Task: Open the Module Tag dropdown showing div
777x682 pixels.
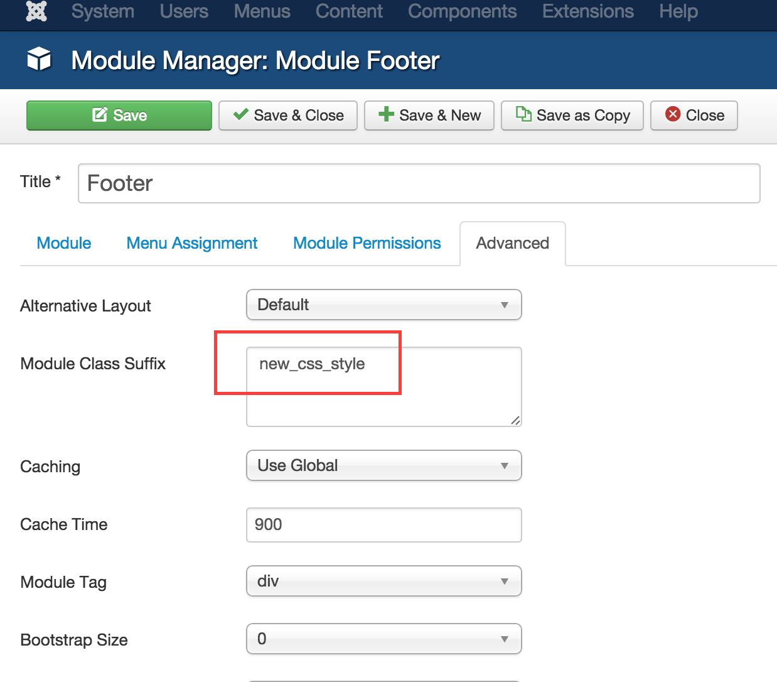Action: [384, 581]
